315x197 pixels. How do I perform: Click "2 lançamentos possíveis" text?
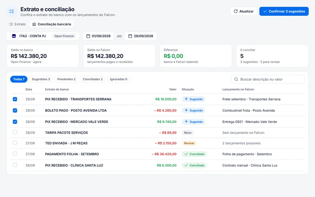[241, 143]
